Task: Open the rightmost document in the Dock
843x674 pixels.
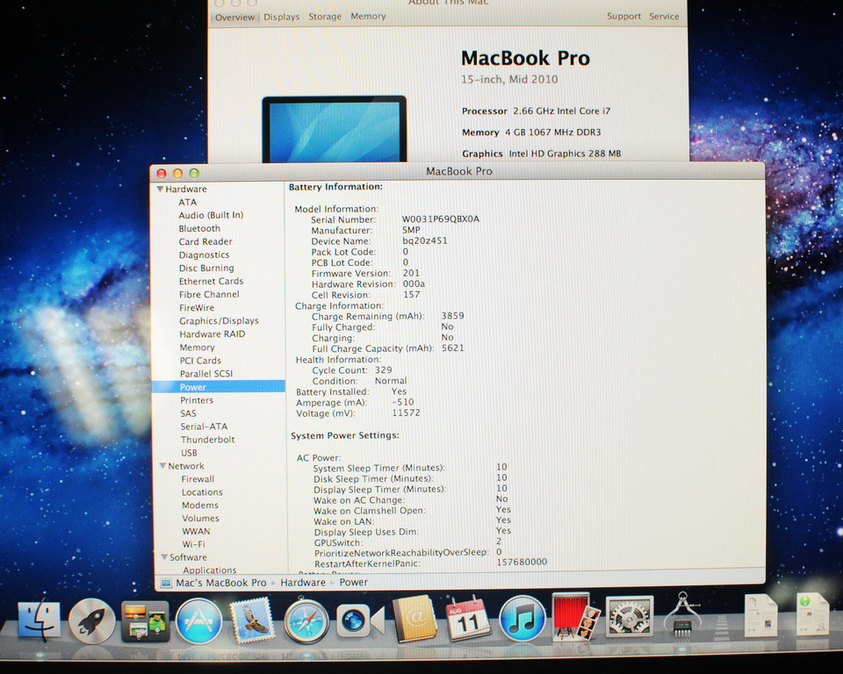Action: click(x=812, y=615)
